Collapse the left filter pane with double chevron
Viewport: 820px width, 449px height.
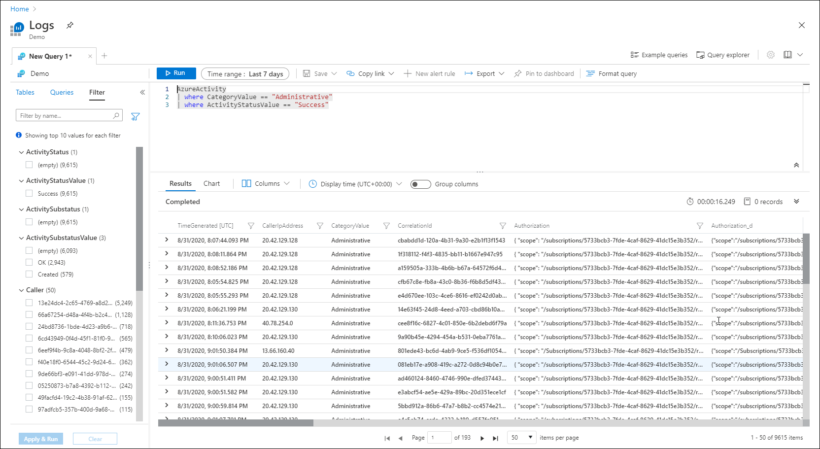tap(142, 92)
